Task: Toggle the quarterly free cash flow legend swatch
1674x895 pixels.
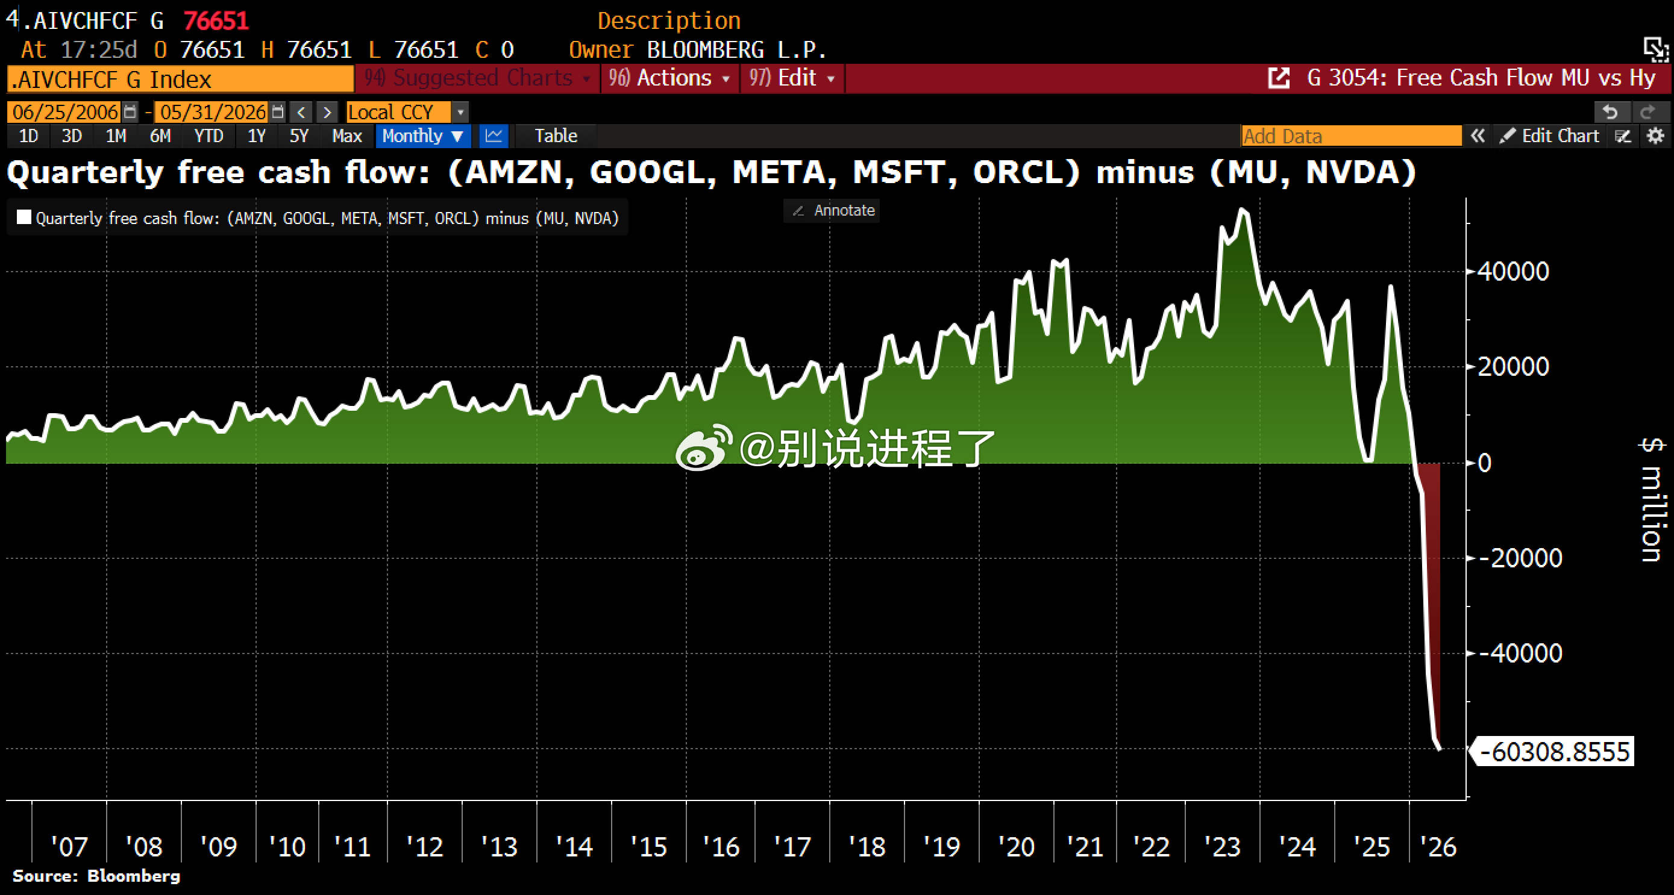Action: coord(24,217)
